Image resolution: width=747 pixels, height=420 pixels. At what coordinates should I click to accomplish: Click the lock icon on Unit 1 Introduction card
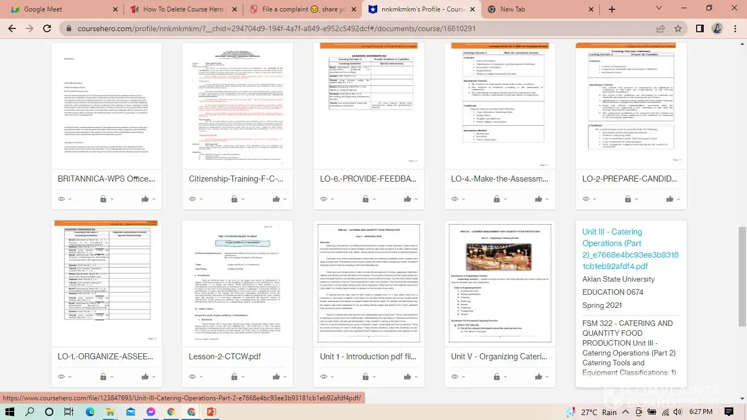366,377
